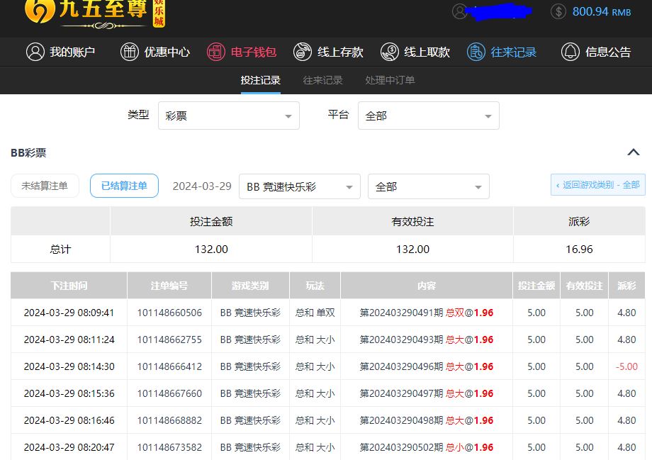Click the 2024-03-29 date field

tap(202, 186)
